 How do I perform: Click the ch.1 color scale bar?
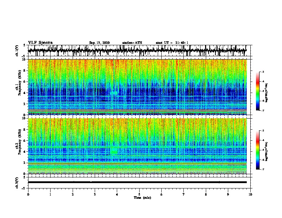tap(258, 91)
